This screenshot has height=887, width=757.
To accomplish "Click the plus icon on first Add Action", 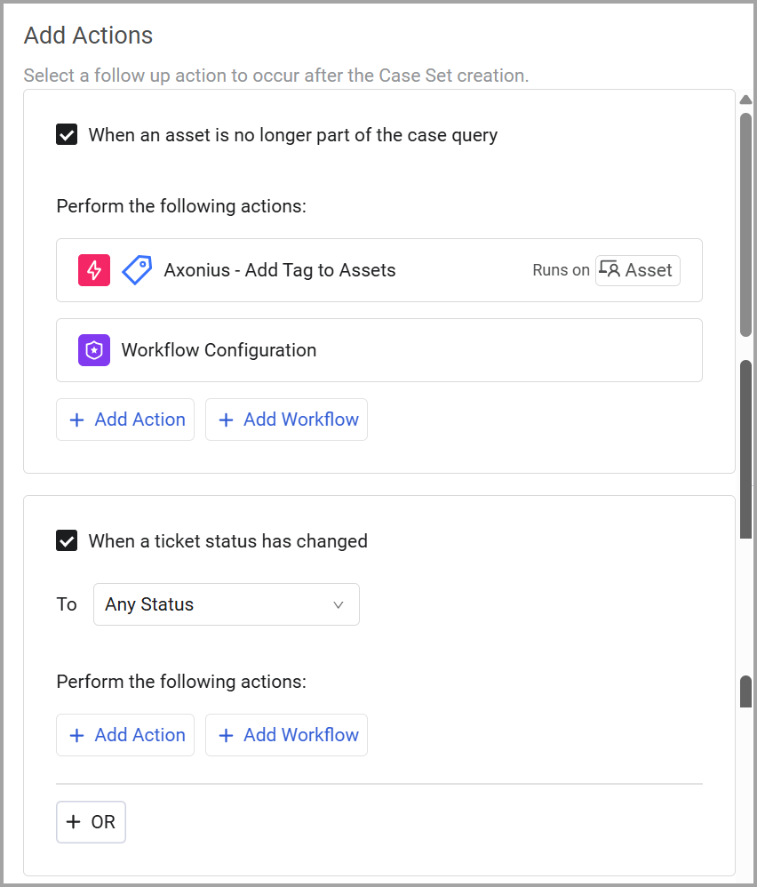I will [77, 420].
